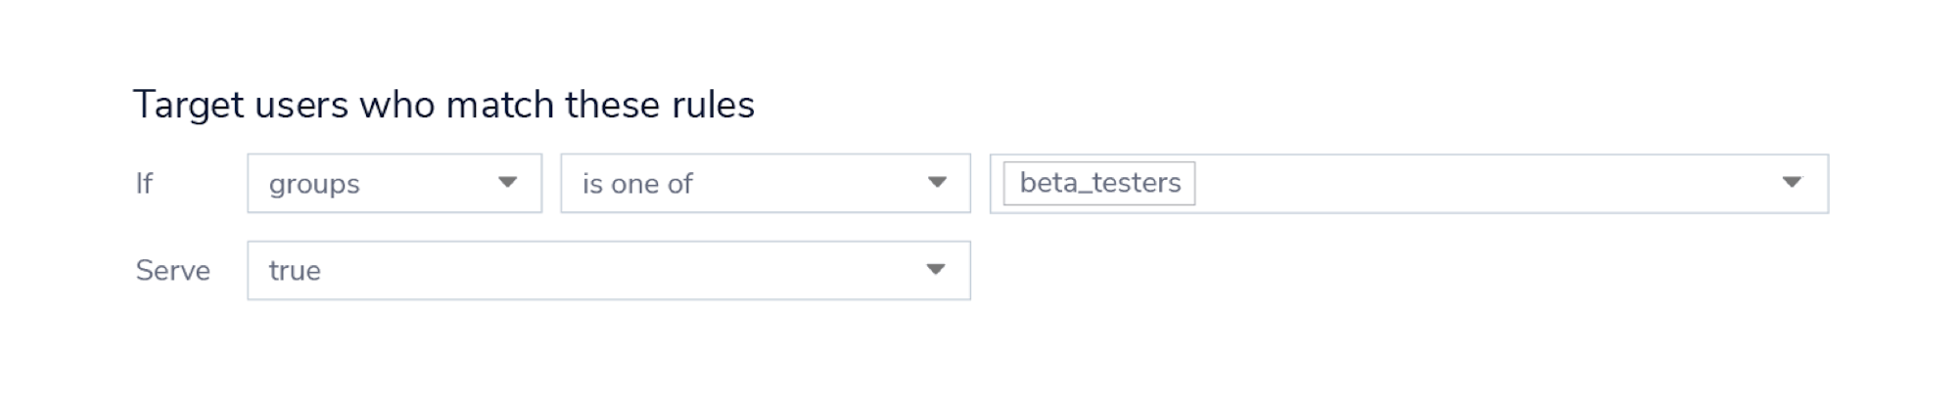Click the "true" value text in Serve field
This screenshot has height=400, width=1956.
[295, 271]
